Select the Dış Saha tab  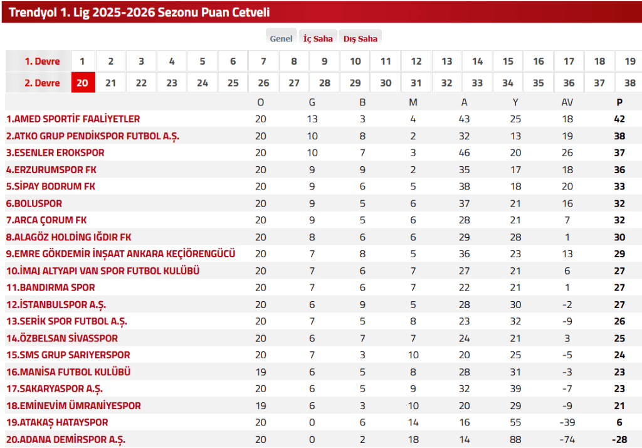pyautogui.click(x=360, y=38)
